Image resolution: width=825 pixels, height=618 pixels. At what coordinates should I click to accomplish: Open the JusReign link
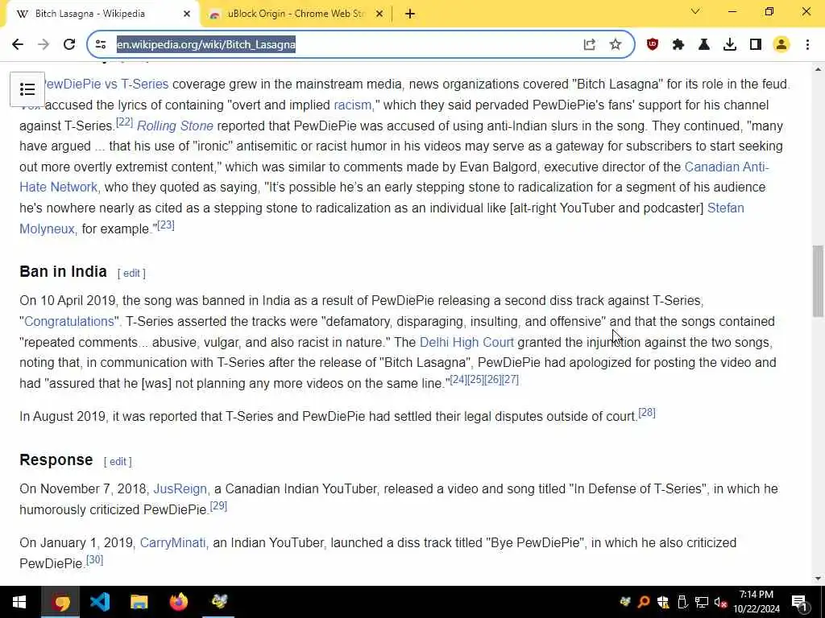click(x=180, y=489)
